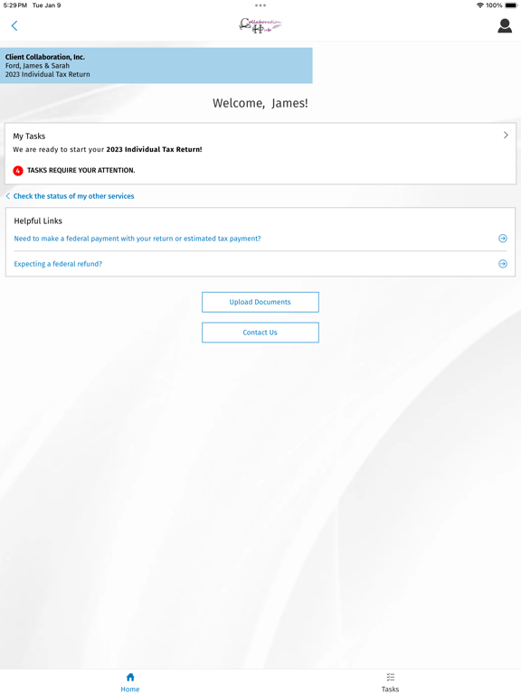Tap the 'Ford, James & Sarah' client name
This screenshot has width=521, height=694.
coord(37,65)
